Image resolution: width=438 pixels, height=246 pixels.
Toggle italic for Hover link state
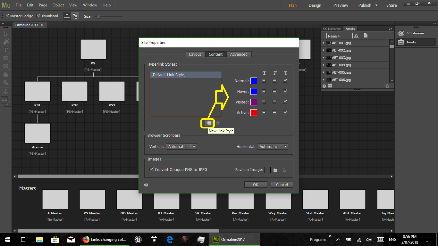click(274, 91)
